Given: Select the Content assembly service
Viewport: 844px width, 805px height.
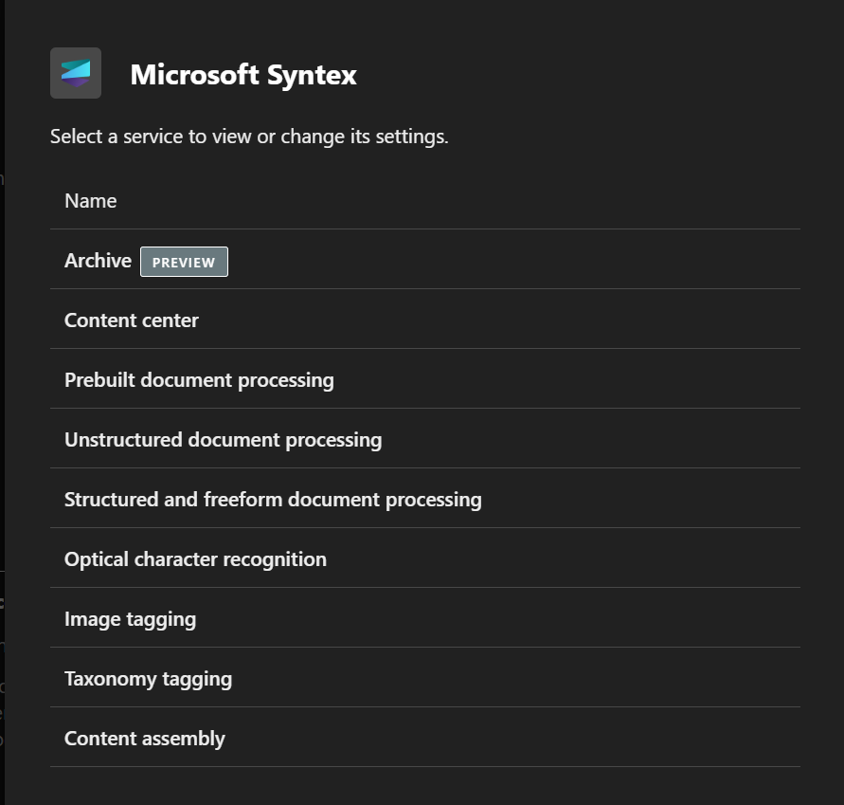Looking at the screenshot, I should 145,739.
